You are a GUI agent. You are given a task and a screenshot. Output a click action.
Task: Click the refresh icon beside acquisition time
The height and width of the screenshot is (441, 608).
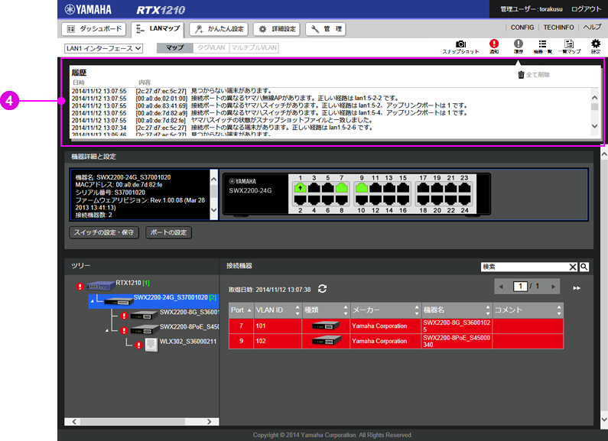322,289
